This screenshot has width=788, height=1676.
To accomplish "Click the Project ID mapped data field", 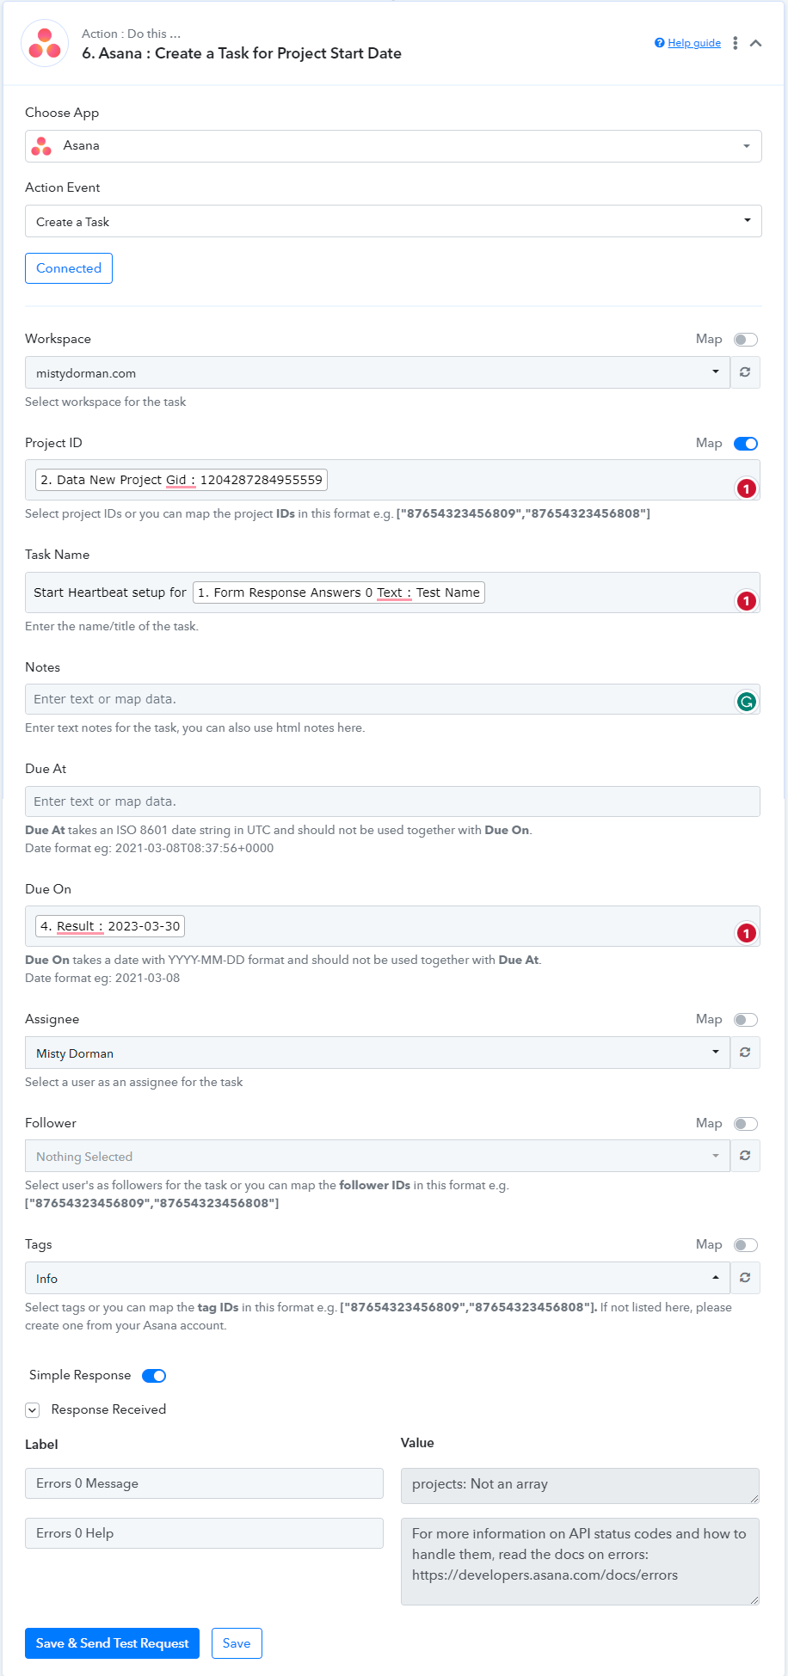I will pos(392,480).
